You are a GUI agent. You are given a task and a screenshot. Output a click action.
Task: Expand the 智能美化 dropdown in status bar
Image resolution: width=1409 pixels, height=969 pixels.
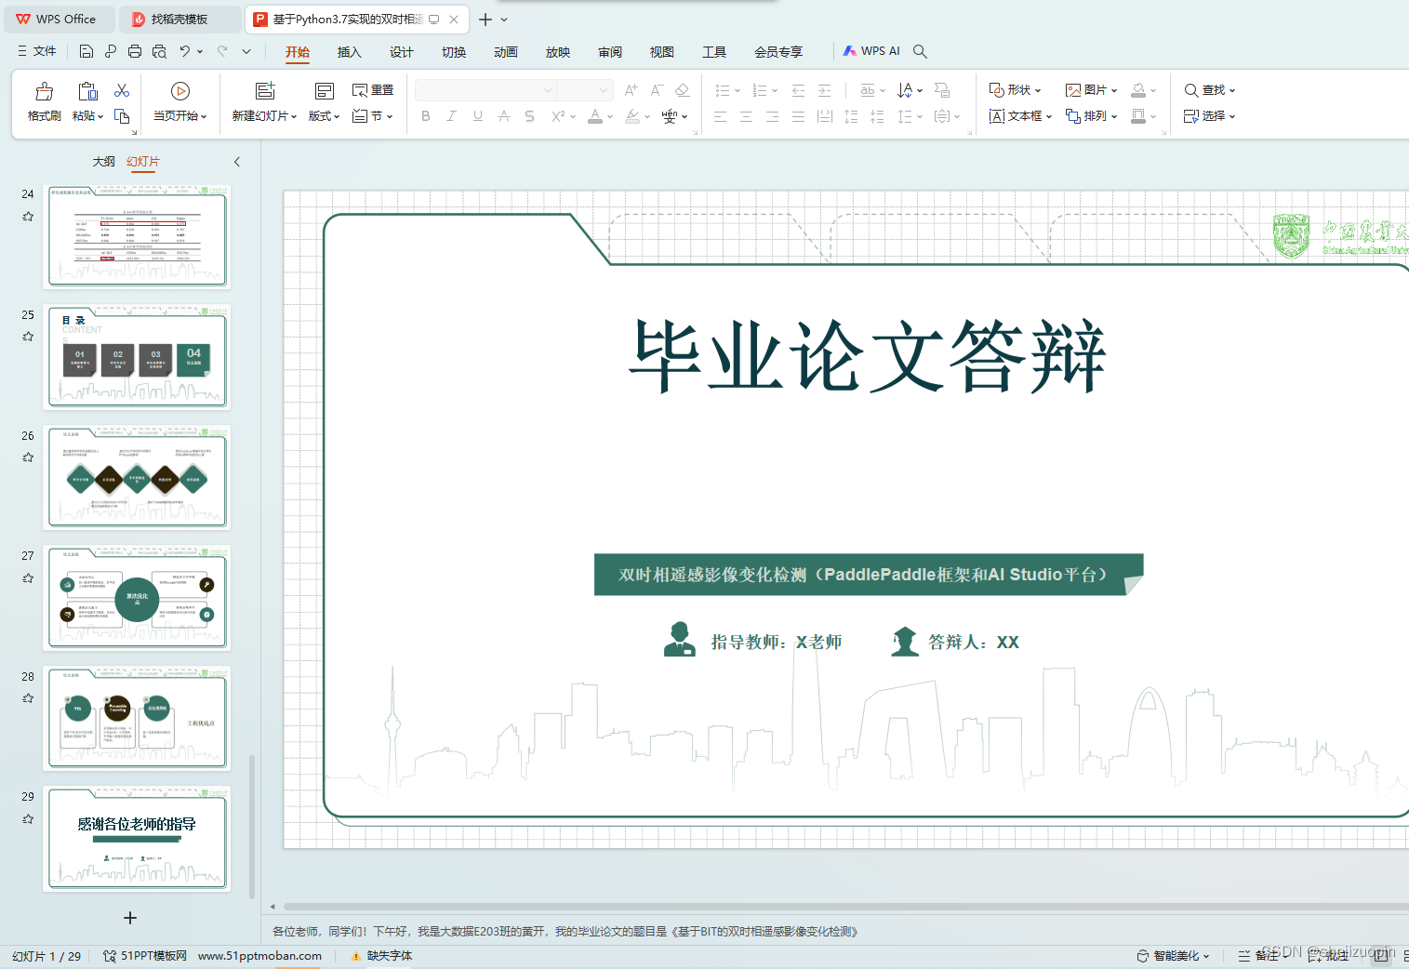[x=1206, y=955]
